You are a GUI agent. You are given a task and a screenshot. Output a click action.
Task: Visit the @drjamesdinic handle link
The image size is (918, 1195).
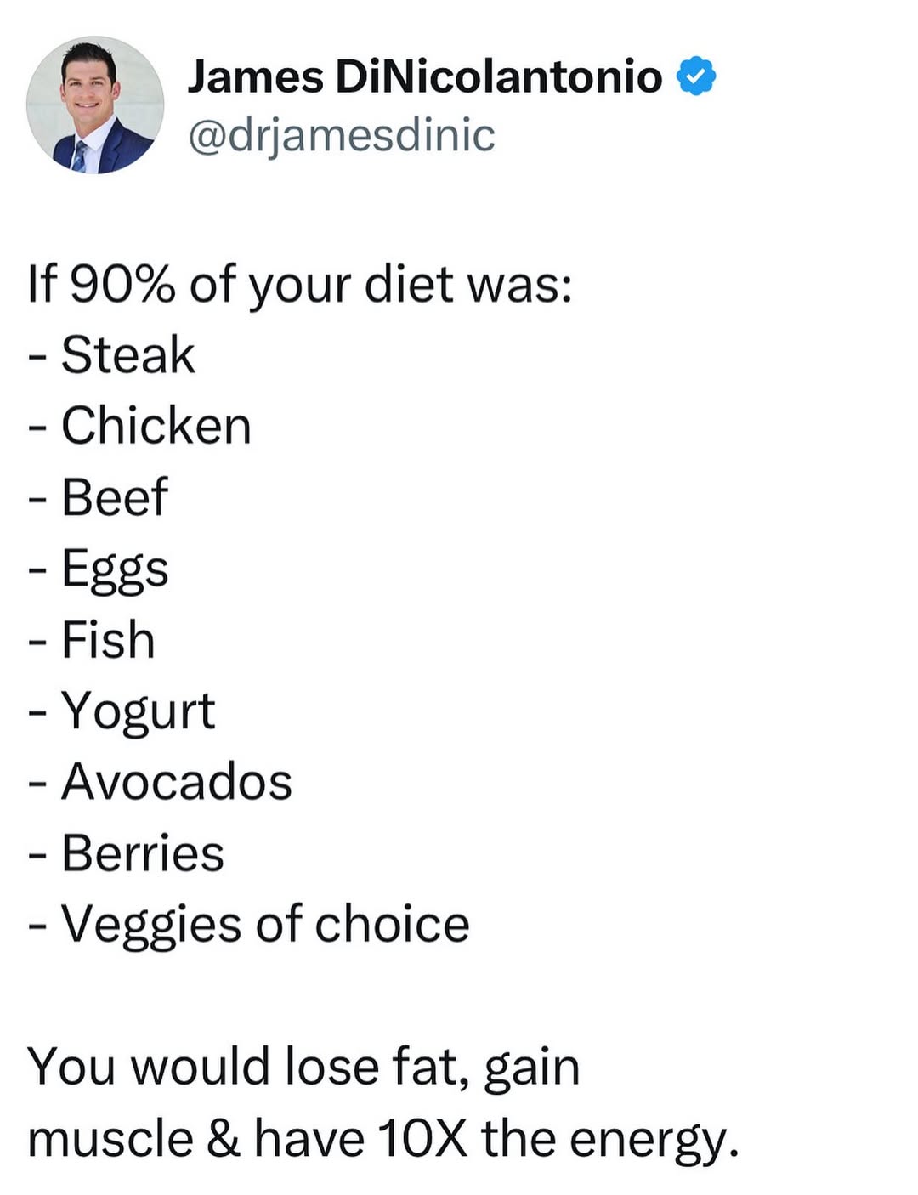(x=341, y=135)
